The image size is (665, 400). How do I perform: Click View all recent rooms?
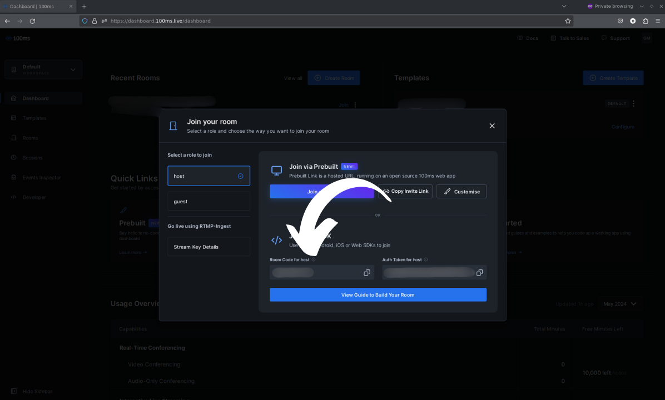(x=293, y=78)
